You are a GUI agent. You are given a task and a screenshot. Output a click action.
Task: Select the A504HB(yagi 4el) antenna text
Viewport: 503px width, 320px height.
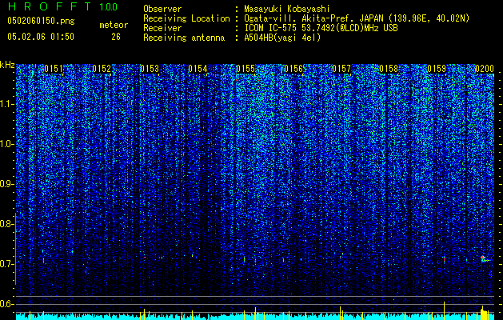[282, 38]
